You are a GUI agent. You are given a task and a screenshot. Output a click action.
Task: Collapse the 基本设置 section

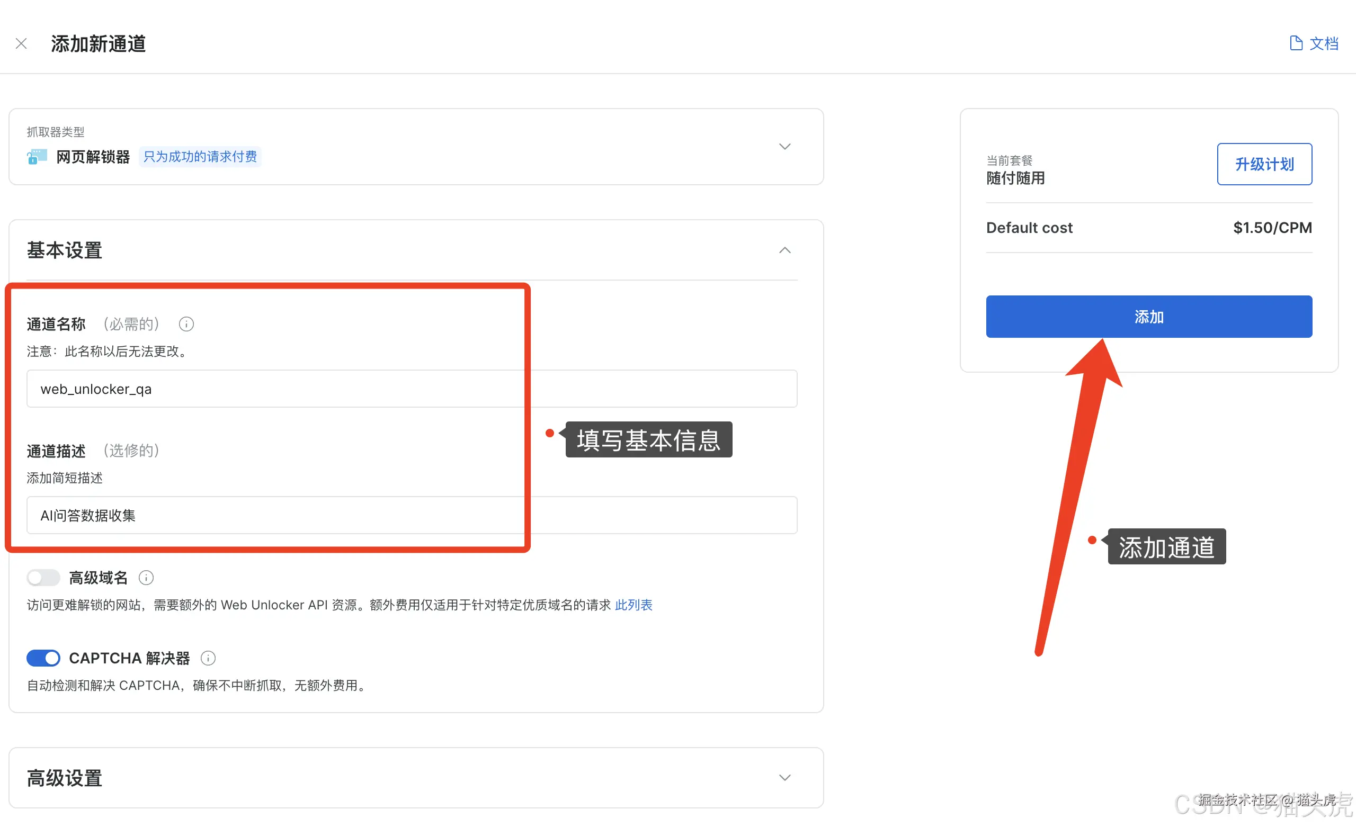click(x=785, y=250)
